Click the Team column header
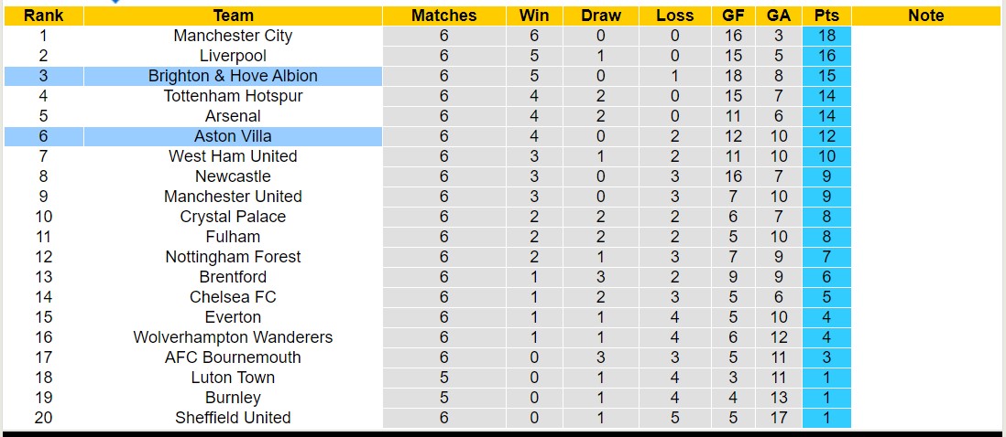 point(233,16)
